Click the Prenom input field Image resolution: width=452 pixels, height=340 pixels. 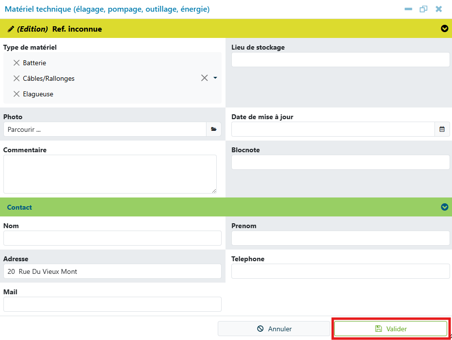tap(340, 238)
